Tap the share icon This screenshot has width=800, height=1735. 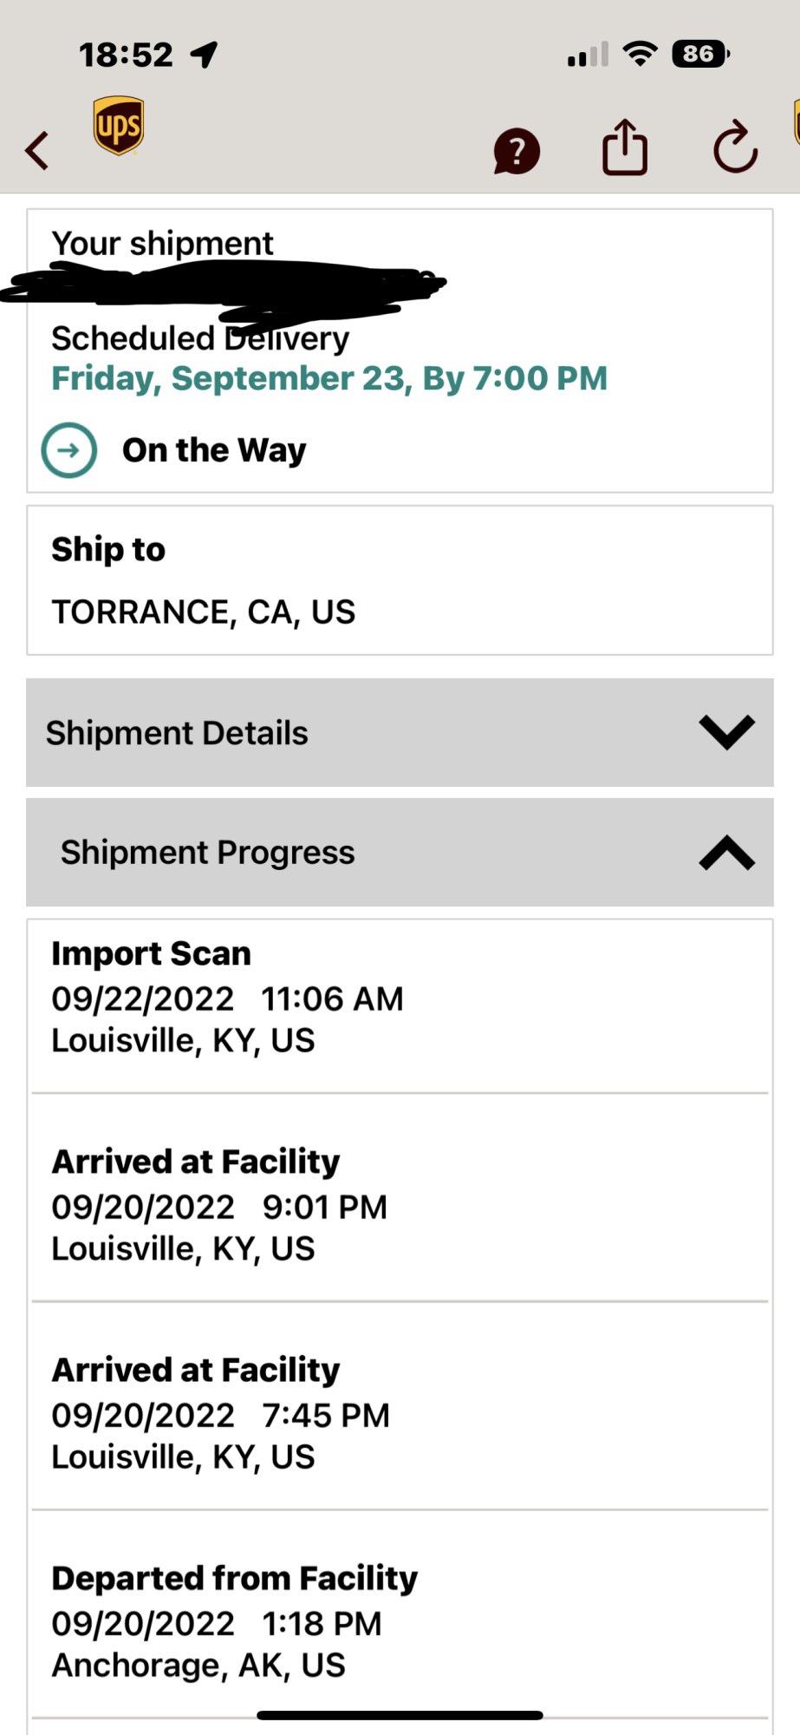coord(624,148)
